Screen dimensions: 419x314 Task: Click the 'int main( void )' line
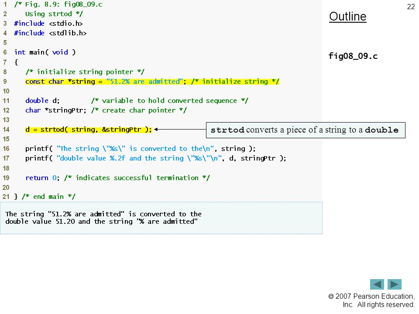pyautogui.click(x=45, y=52)
